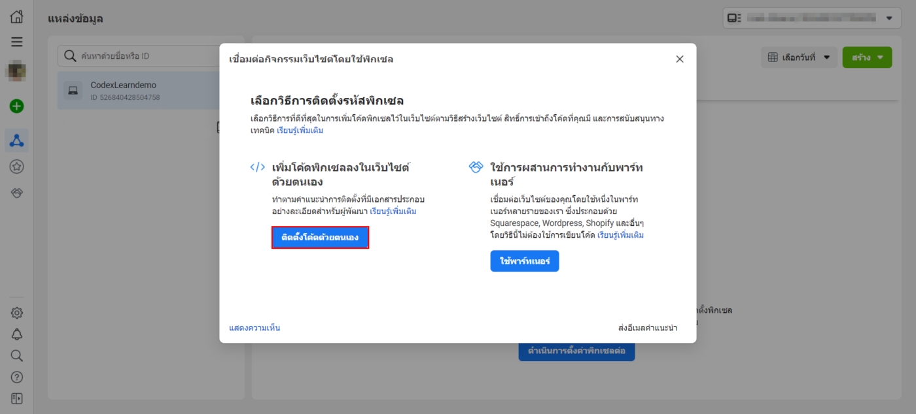Image resolution: width=916 pixels, height=414 pixels.
Task: Click ส่งอีเมลคำแนะนำ link
Action: (x=647, y=328)
